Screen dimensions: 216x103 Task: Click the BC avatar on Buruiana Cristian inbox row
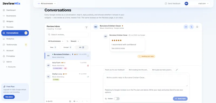pos(48,56)
